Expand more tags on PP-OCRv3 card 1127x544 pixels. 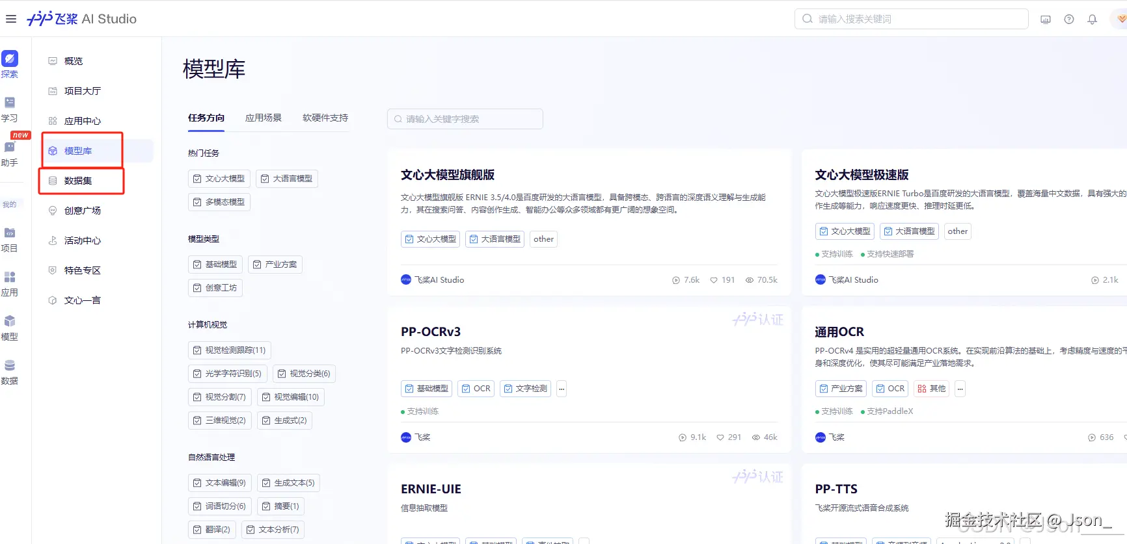coord(562,389)
